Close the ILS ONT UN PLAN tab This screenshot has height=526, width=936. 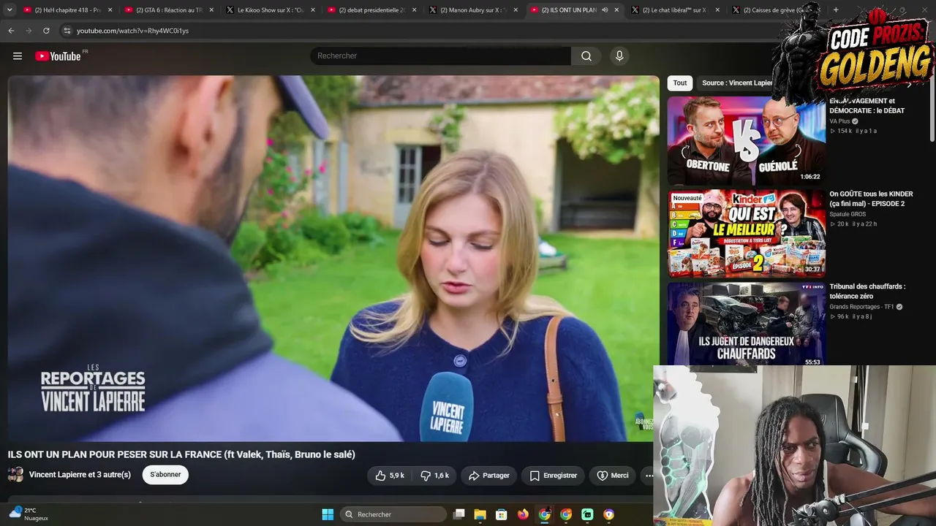(616, 10)
